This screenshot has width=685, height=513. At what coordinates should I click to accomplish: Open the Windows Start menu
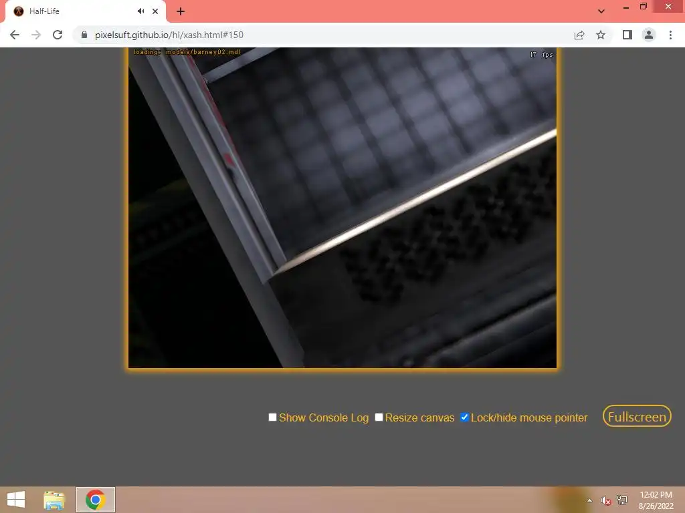pos(16,500)
